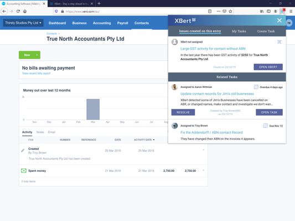Expand the New button dropdown arrow
The height and width of the screenshot is (221, 295).
[x=37, y=55]
